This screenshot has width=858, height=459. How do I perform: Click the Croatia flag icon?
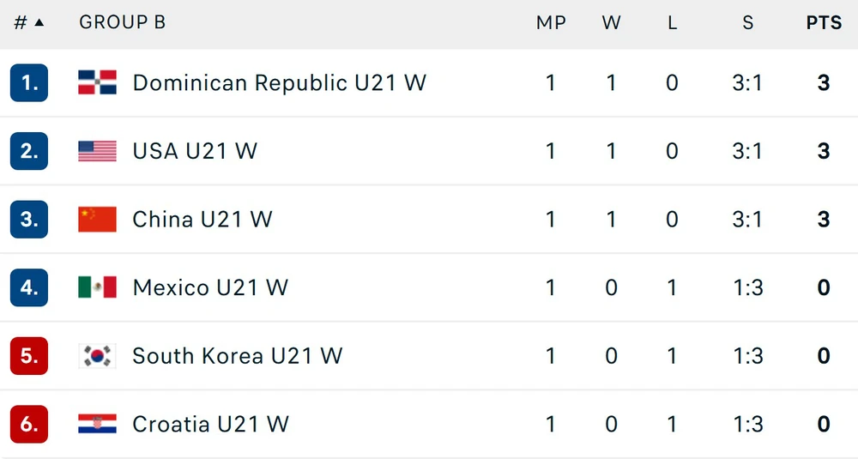(x=98, y=424)
